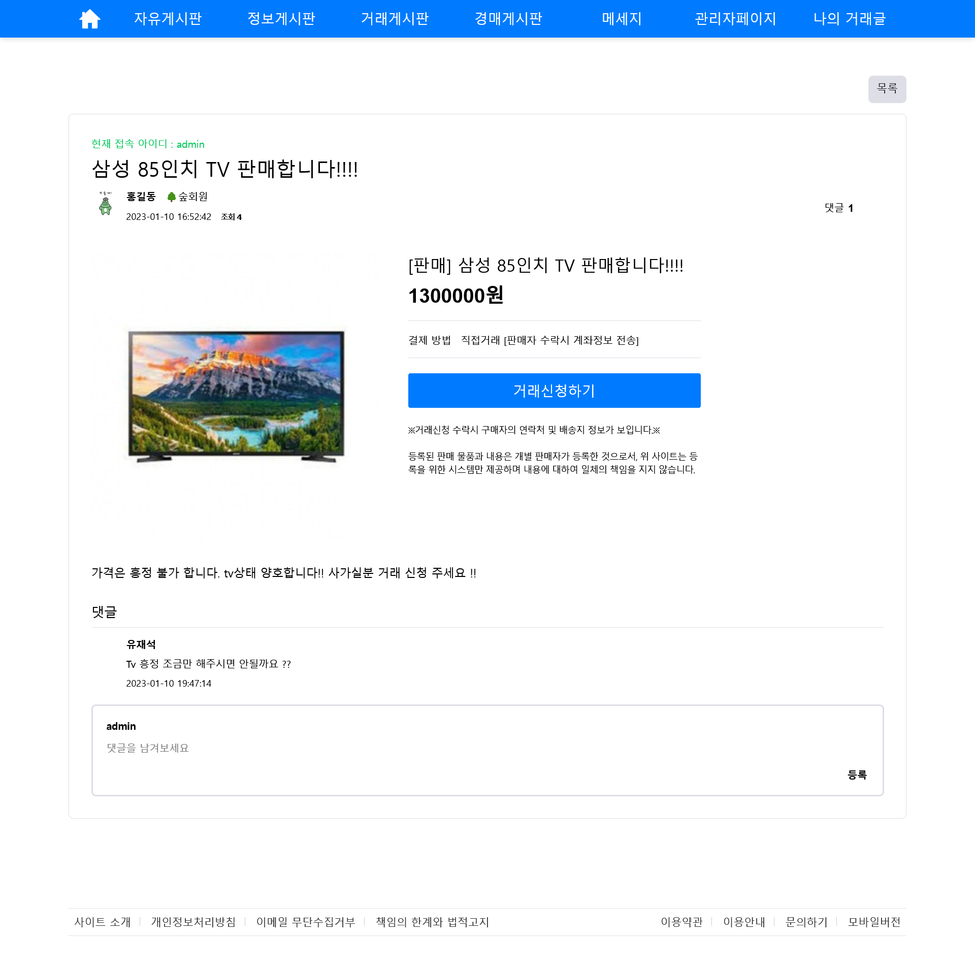The width and height of the screenshot is (975, 968).
Task: Switch to the 모바일버전 version
Action: point(873,922)
